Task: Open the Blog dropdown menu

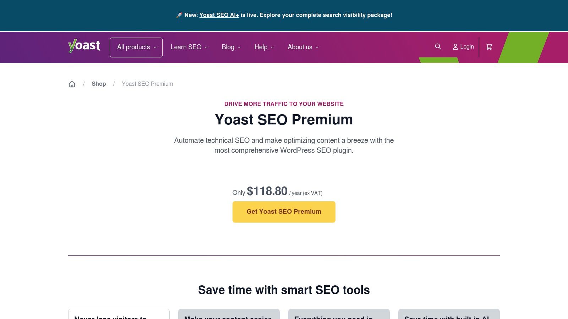Action: tap(231, 47)
